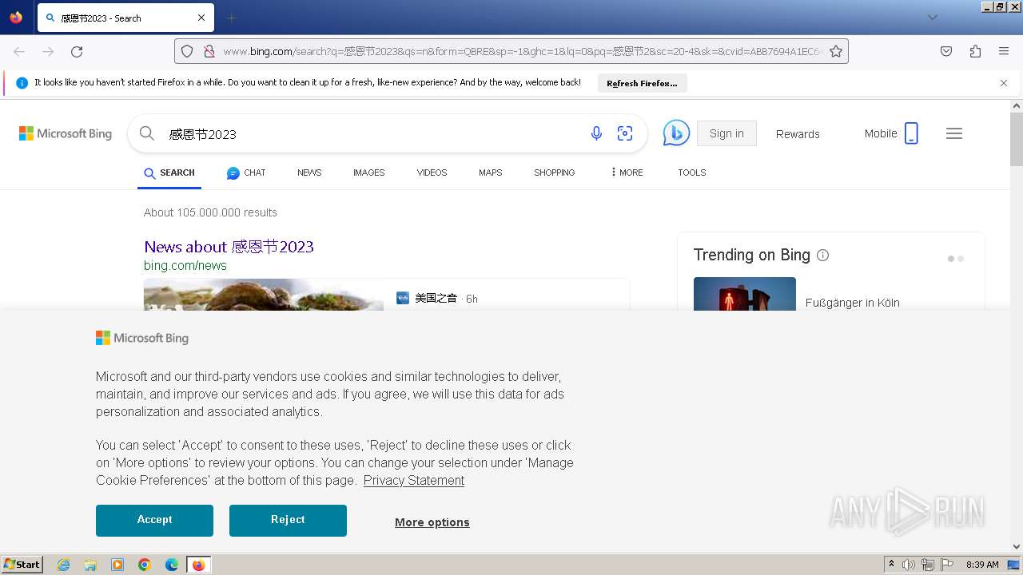Switch Trending carousel page dots
Screen dimensions: 1023x575
[956, 259]
